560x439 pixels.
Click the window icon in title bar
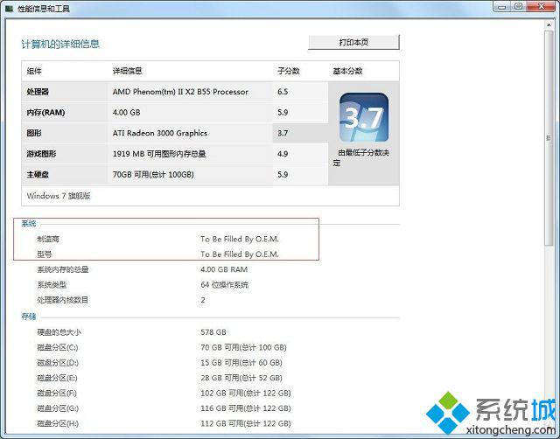(x=10, y=8)
